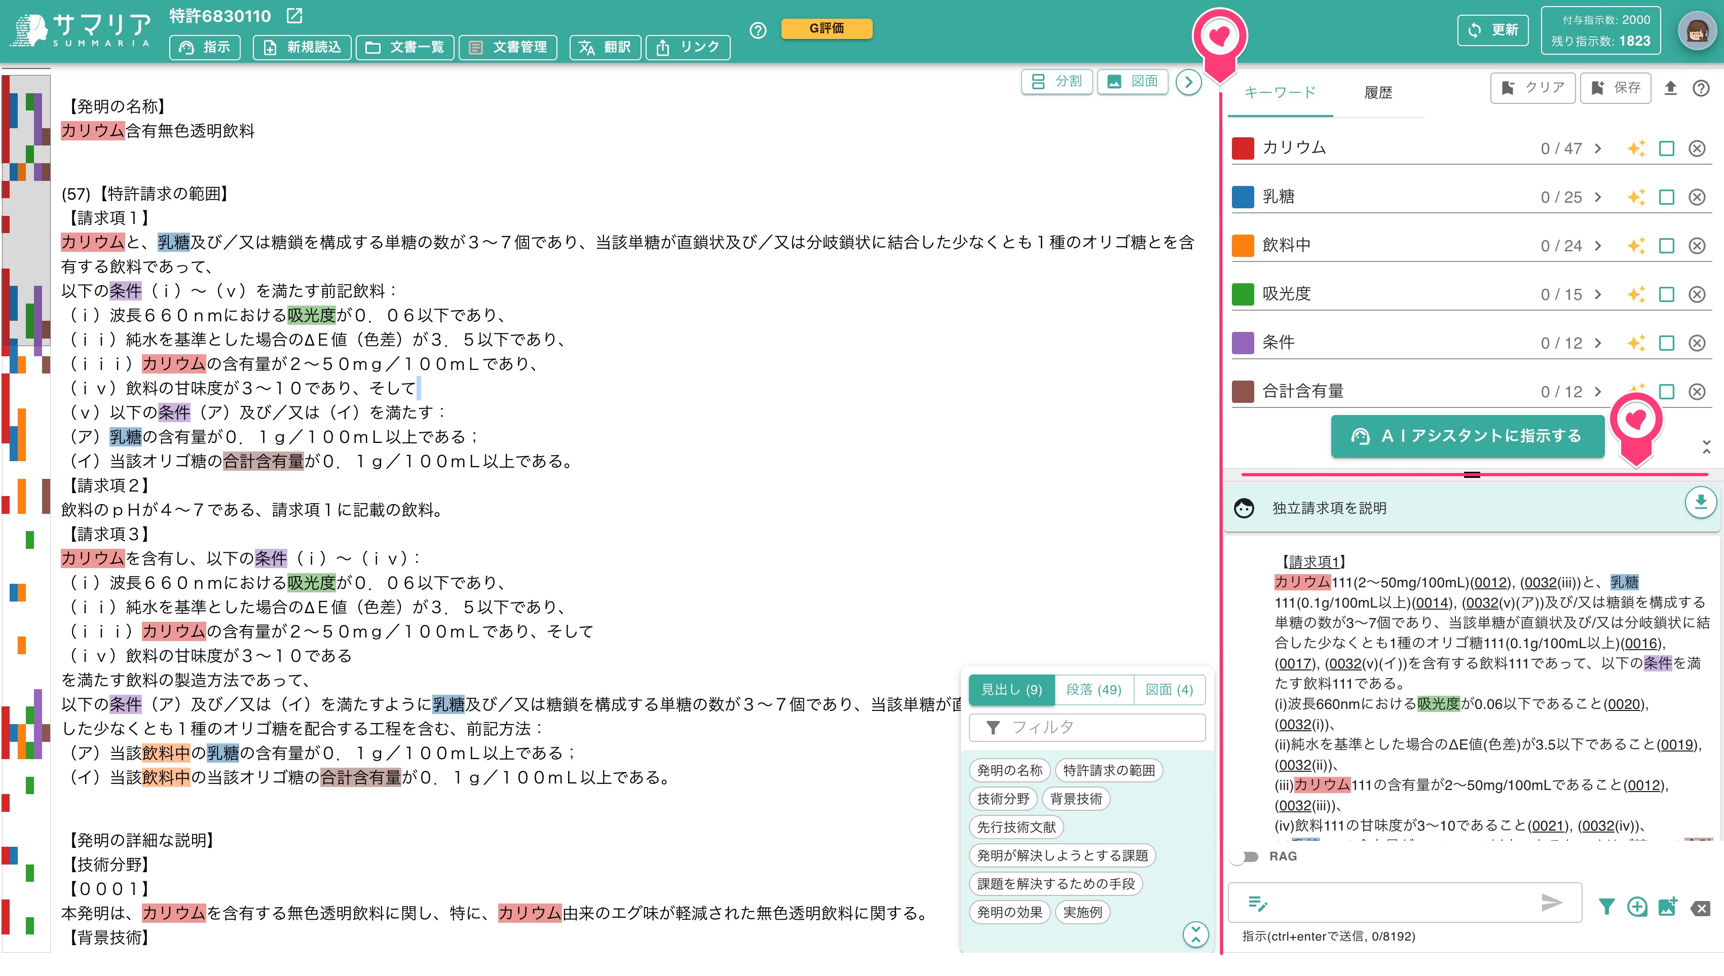Viewport: 1724px width, 976px height.
Task: Click 翻訳 button
Action: 605,48
